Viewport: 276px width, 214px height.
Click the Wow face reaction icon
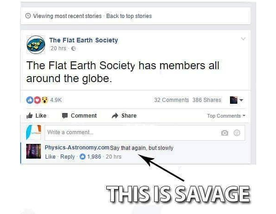[x=45, y=100]
